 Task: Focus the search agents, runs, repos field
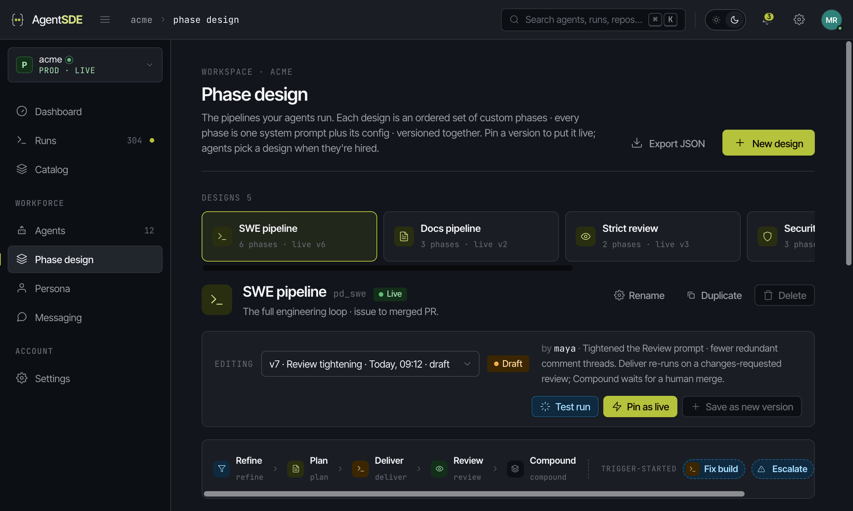click(x=593, y=19)
